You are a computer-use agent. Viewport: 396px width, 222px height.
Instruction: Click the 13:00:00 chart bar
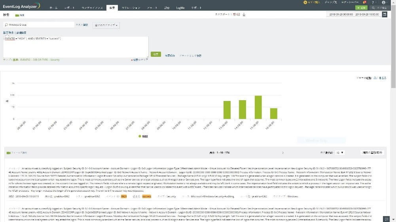227,110
